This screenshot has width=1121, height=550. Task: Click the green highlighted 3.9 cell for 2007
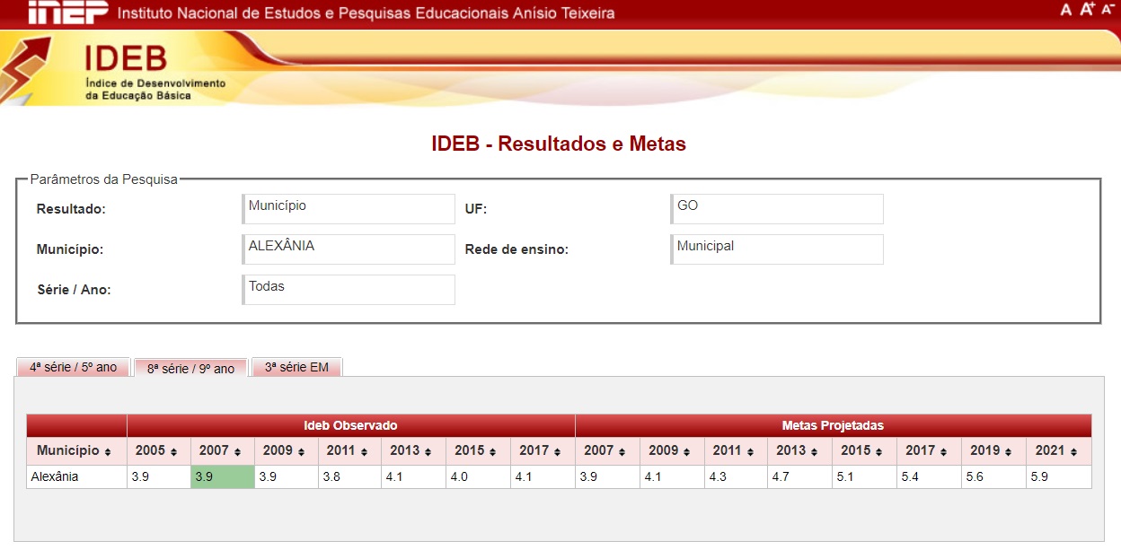pyautogui.click(x=223, y=476)
